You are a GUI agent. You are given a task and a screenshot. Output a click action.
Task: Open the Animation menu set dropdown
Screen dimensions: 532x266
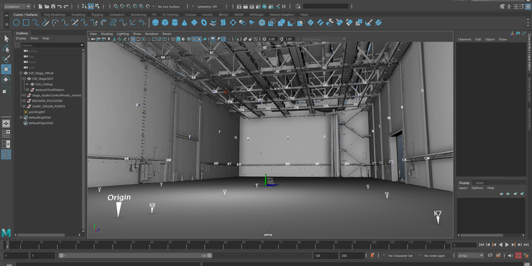(17, 6)
